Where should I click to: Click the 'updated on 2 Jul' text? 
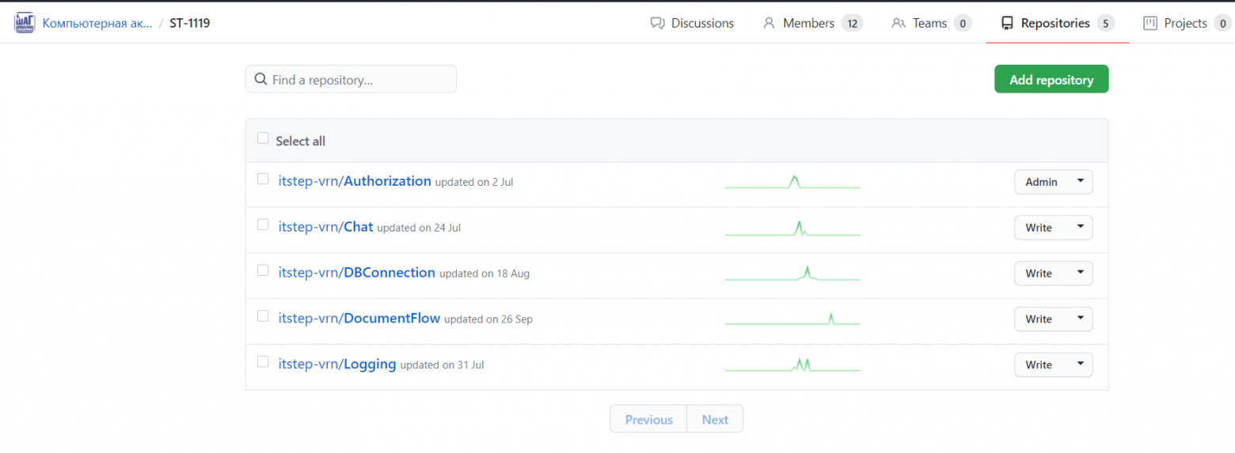474,182
